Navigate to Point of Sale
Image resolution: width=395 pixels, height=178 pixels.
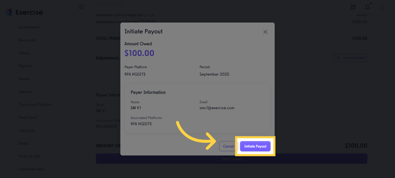pyautogui.click(x=29, y=156)
